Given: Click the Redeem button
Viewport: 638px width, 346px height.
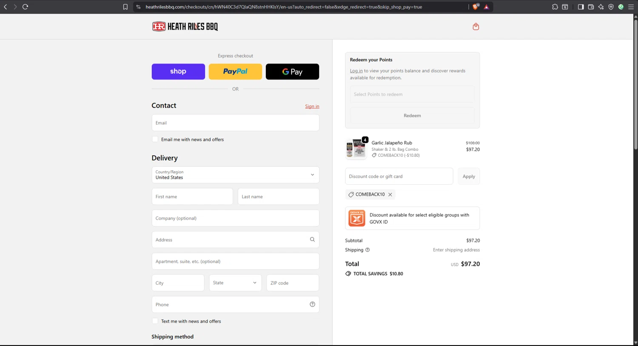Looking at the screenshot, I should click(412, 115).
